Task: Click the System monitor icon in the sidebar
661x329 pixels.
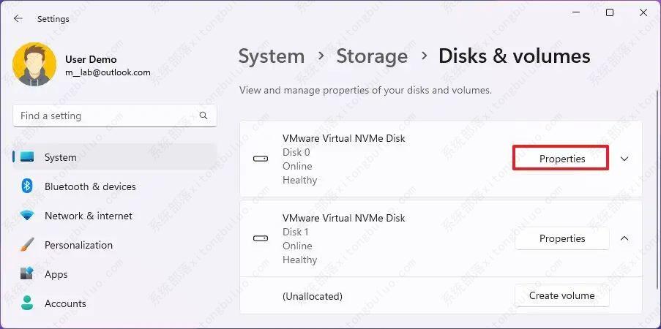Action: point(28,157)
